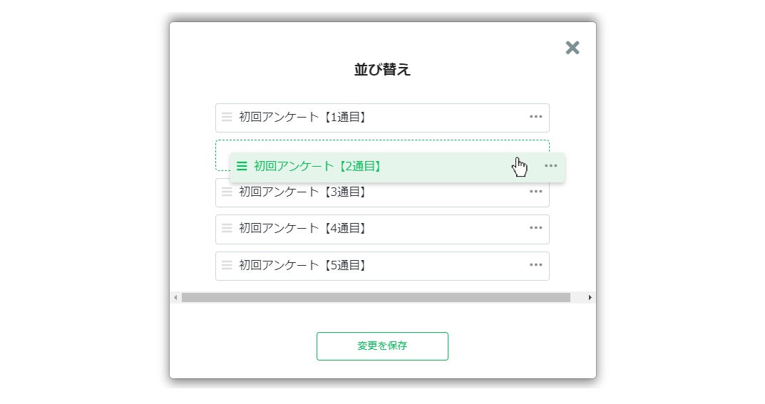Click drag handle of 初回アンケート【4通目】
The height and width of the screenshot is (404, 765).
pyautogui.click(x=227, y=229)
